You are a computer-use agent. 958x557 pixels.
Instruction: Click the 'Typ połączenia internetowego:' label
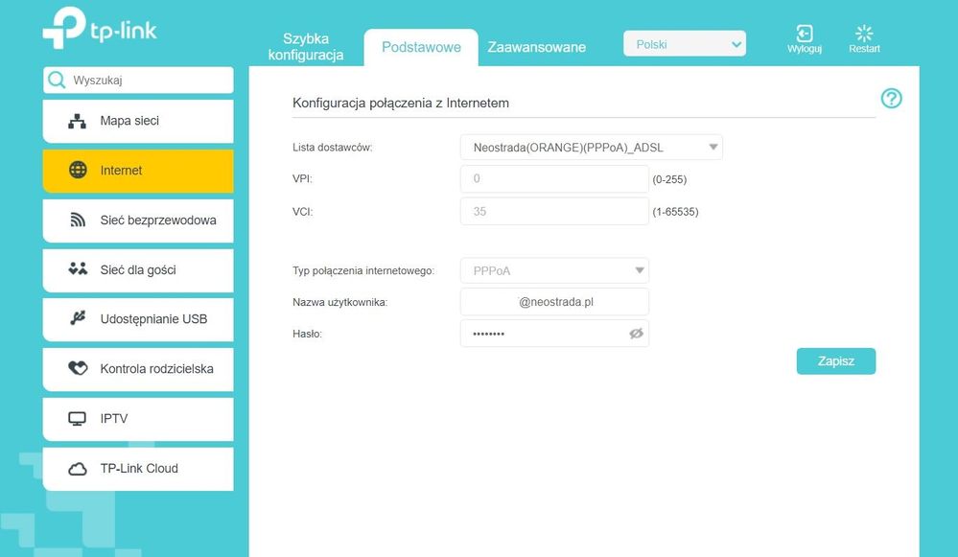click(x=363, y=270)
